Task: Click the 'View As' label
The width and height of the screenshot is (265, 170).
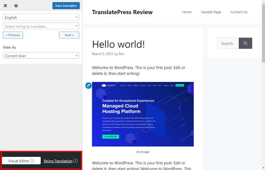Action: tap(9, 47)
